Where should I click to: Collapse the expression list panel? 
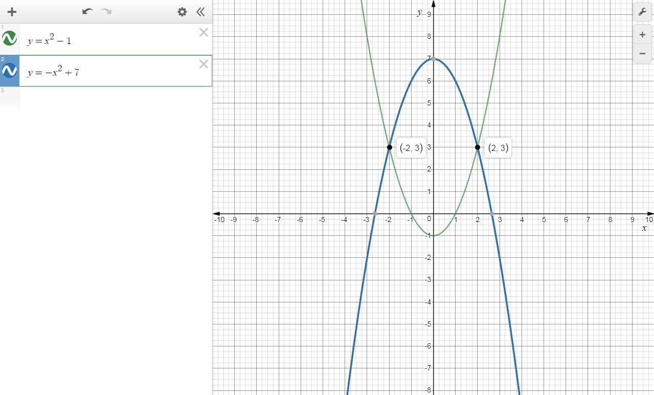pyautogui.click(x=200, y=12)
